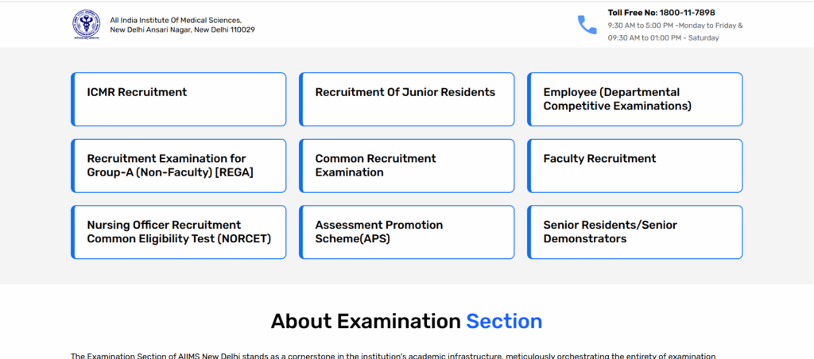Click the blue phone handset icon
The height and width of the screenshot is (359, 814).
pos(587,25)
